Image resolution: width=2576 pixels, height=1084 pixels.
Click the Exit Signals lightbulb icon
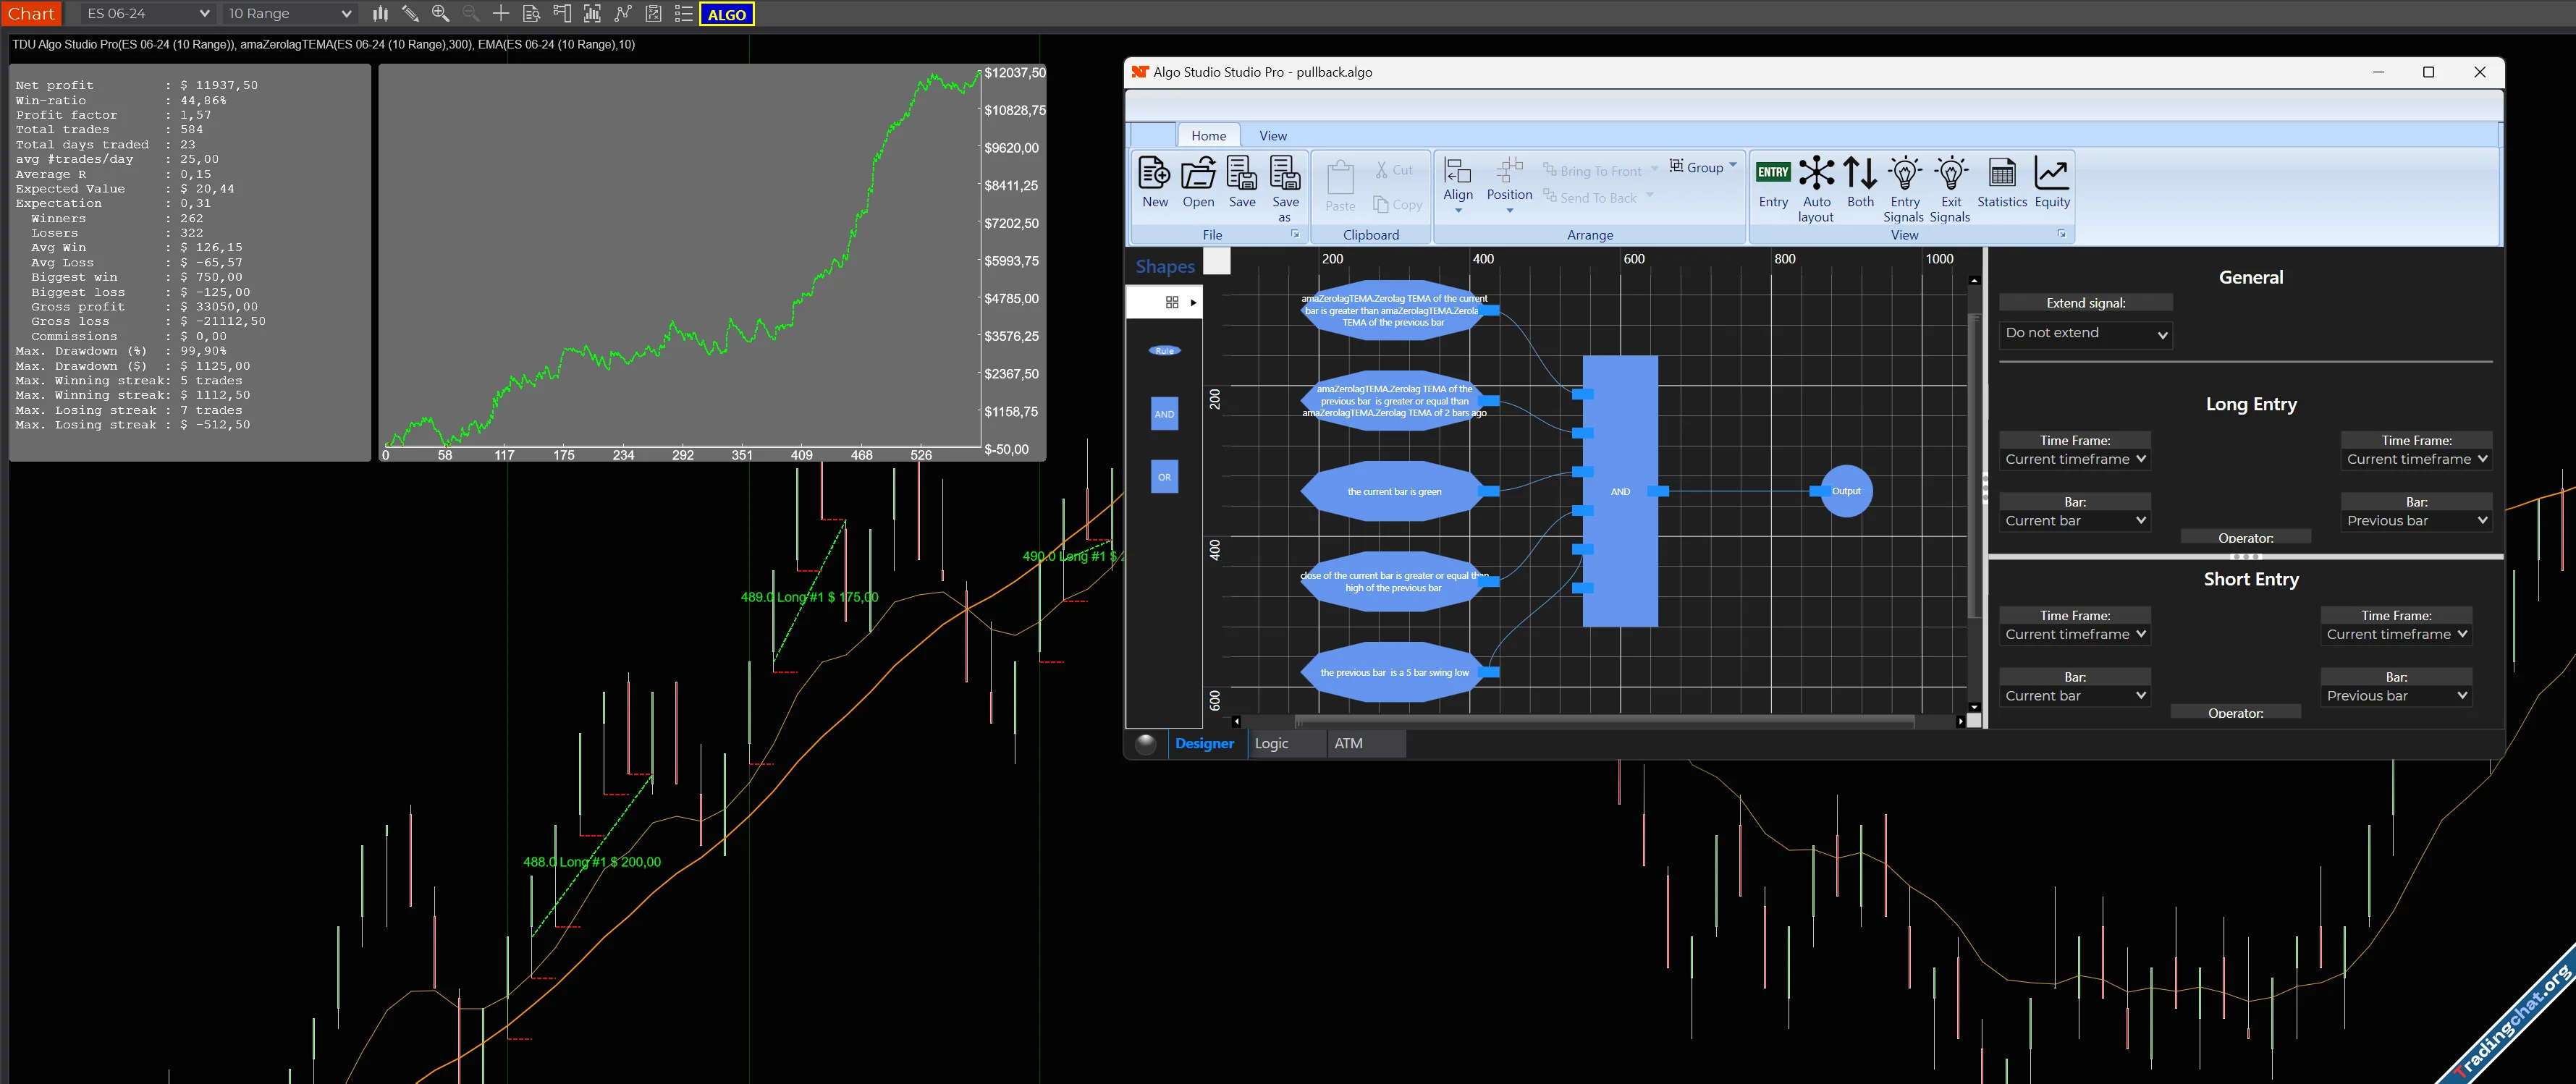click(x=1950, y=175)
